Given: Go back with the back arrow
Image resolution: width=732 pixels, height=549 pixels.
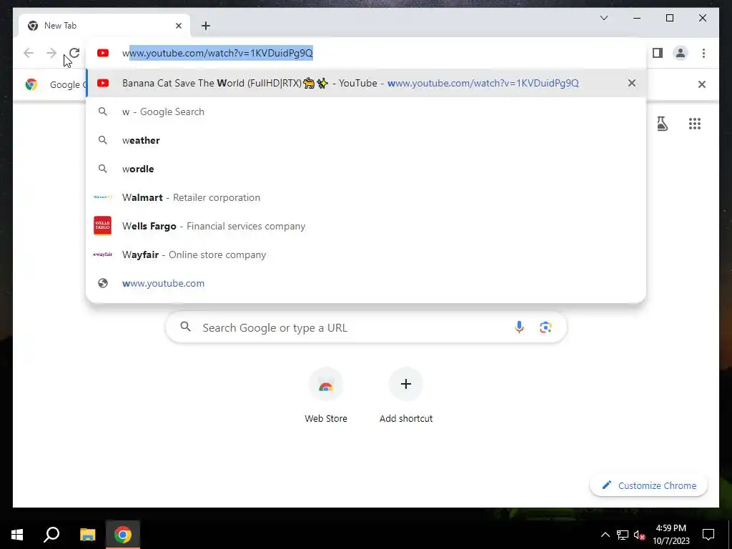Looking at the screenshot, I should (x=29, y=53).
